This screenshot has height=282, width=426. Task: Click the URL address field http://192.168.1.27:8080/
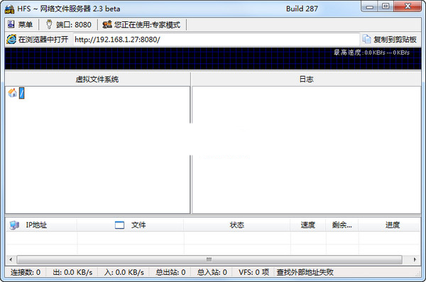tap(217, 40)
